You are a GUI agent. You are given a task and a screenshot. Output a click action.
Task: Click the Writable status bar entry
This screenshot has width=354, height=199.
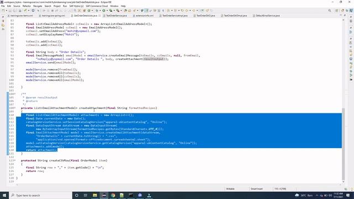[x=230, y=189]
